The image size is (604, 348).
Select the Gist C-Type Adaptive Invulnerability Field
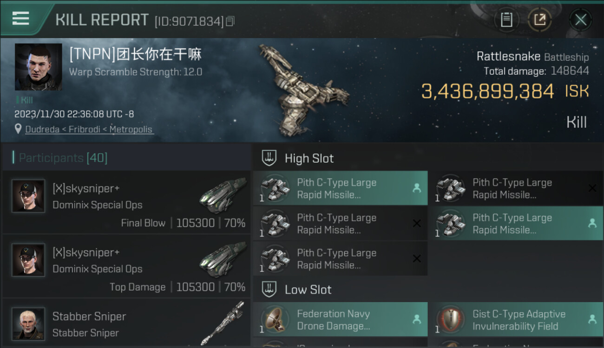[x=516, y=319]
